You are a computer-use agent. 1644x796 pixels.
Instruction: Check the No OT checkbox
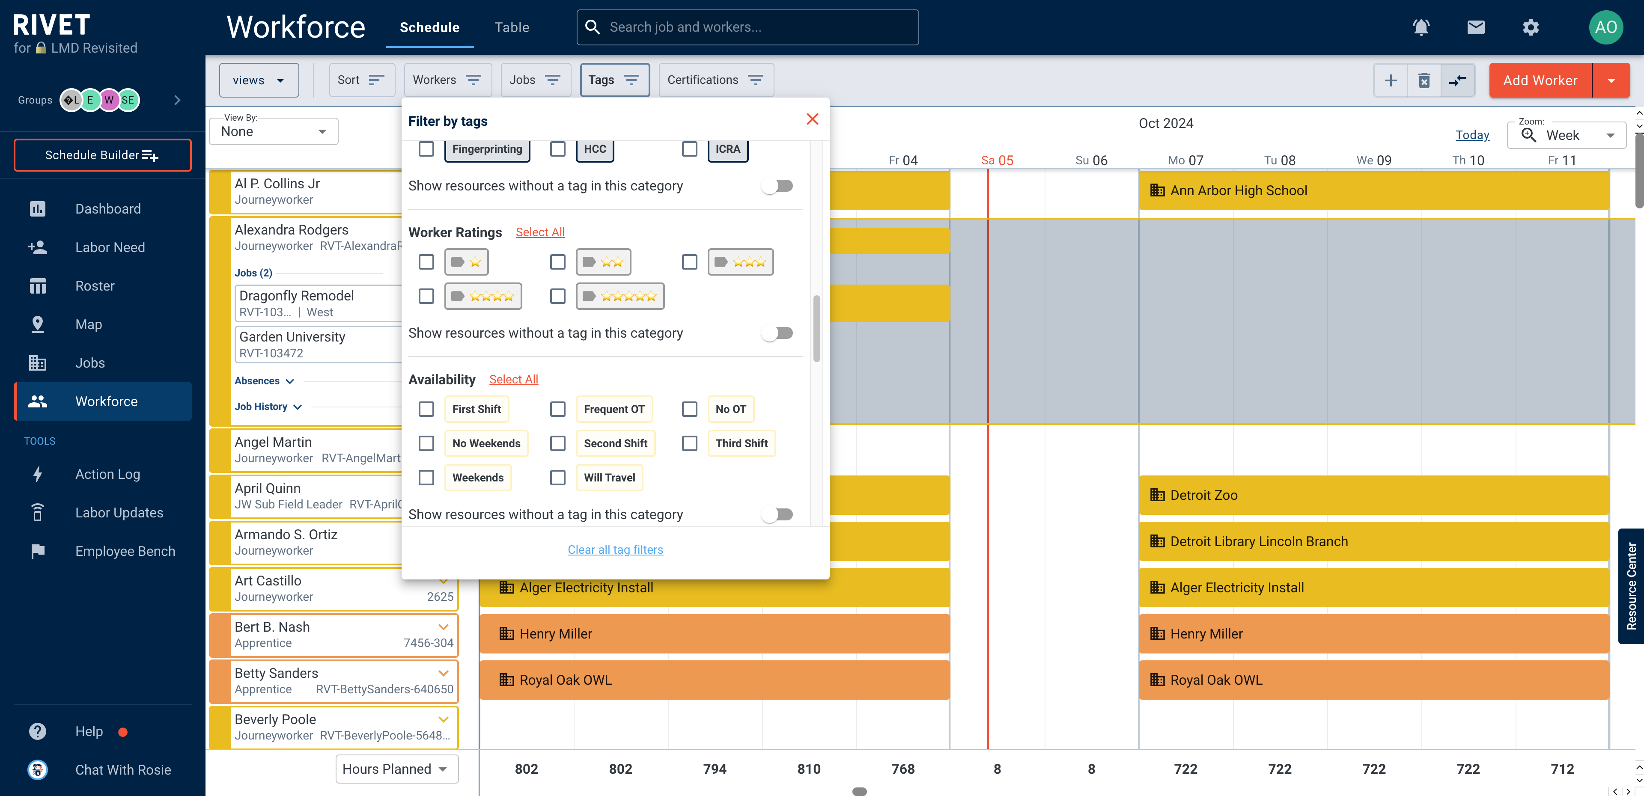pos(689,410)
